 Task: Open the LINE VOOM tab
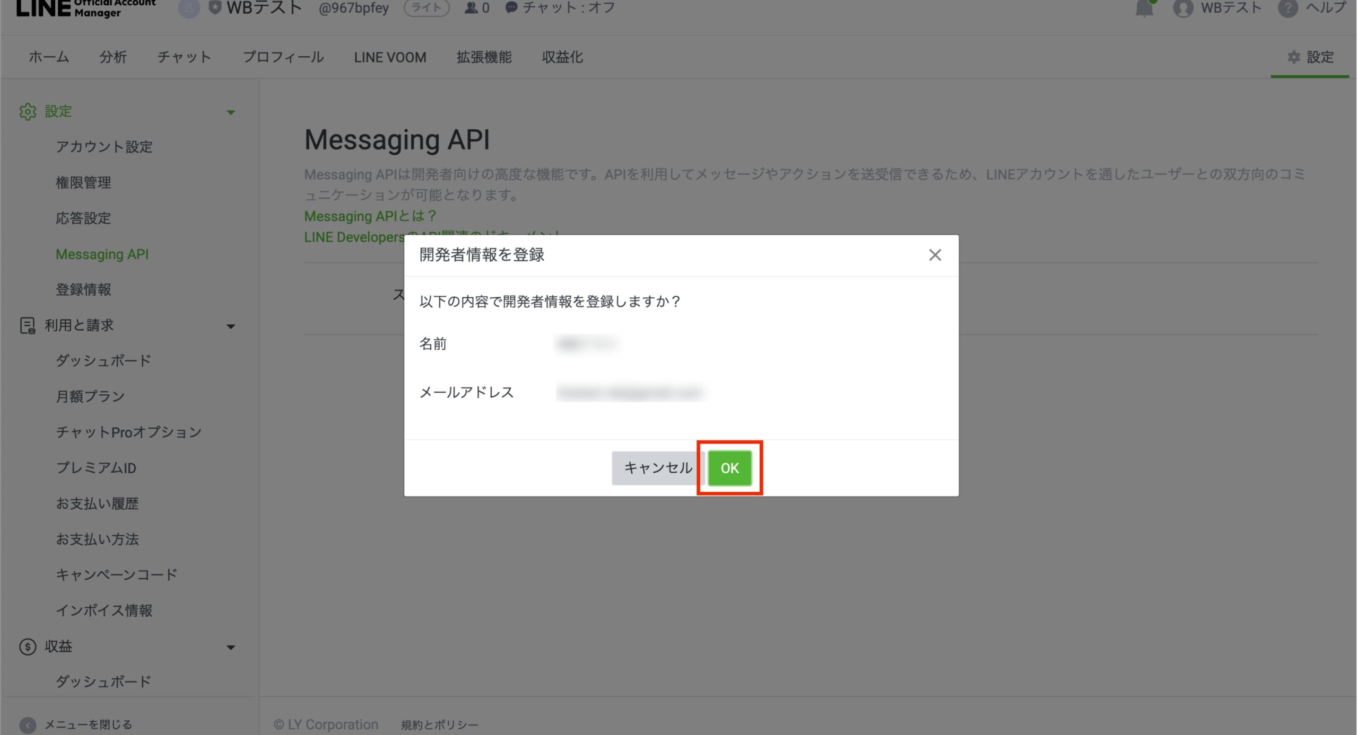tap(390, 57)
